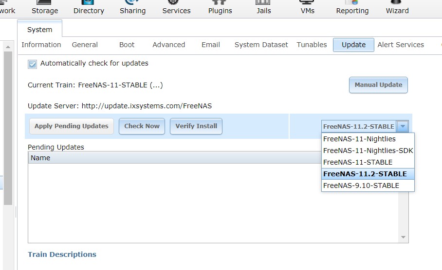
Task: Open the Jails section in top navigation
Action: [x=263, y=8]
